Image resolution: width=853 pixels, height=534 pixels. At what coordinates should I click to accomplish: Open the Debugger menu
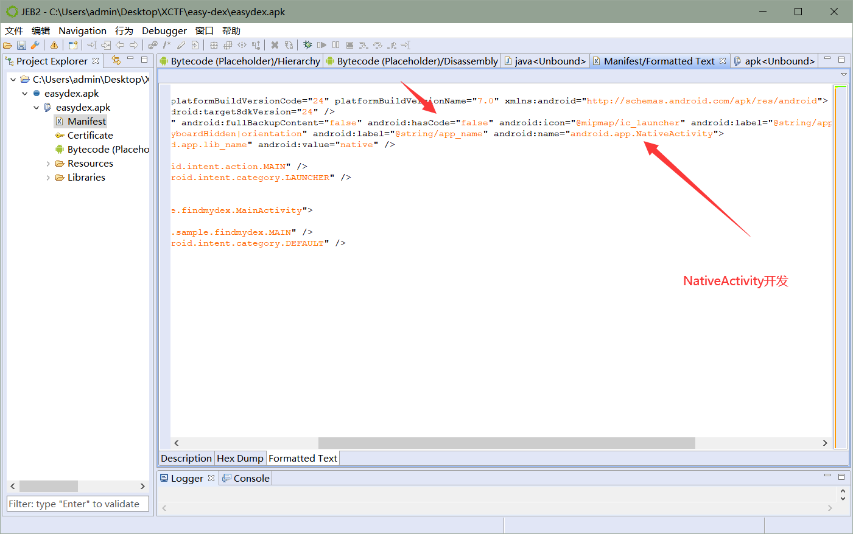coord(164,30)
